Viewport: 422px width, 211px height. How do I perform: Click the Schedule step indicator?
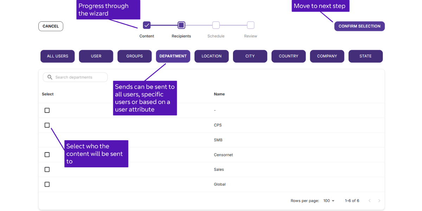coord(216,25)
